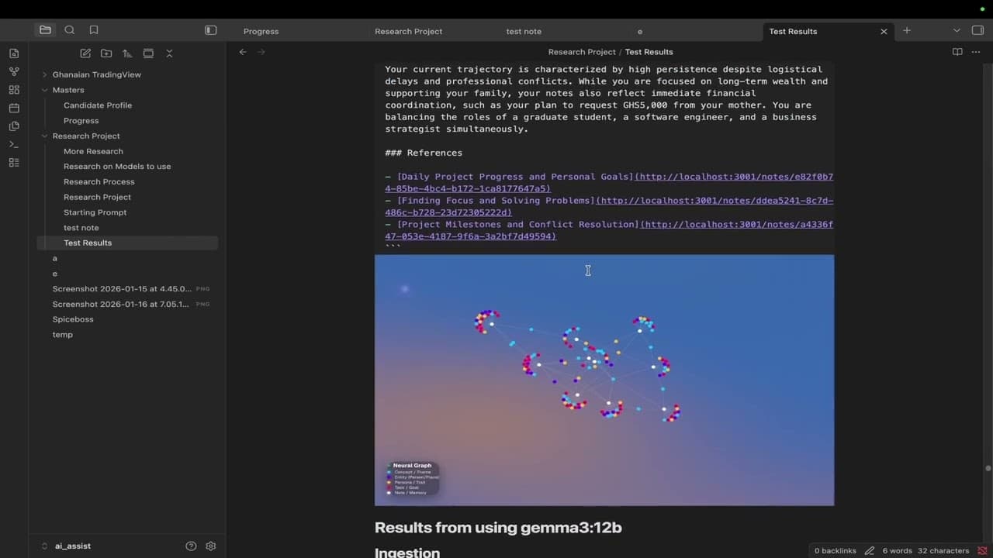This screenshot has width=993, height=558.
Task: Collapse the Research Project folder chevron
Action: pos(44,136)
